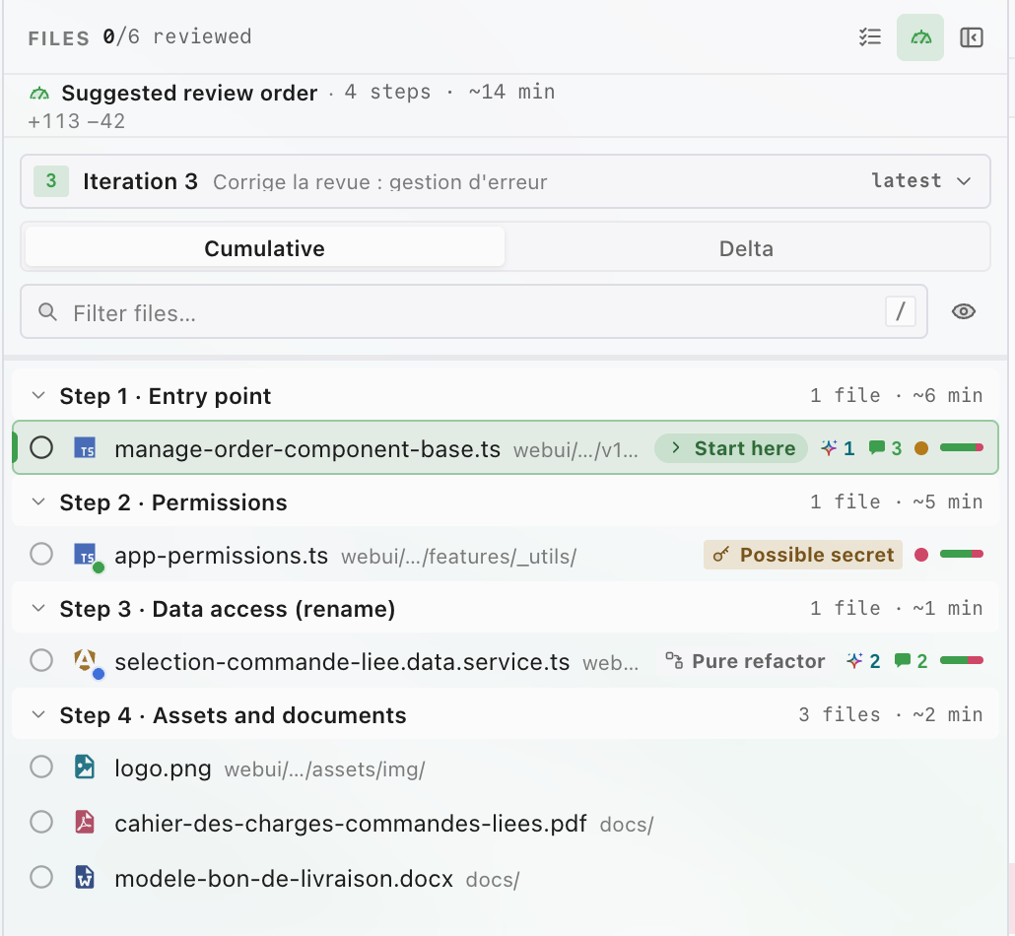This screenshot has height=936, width=1015.
Task: Collapse Step 4 Assets and documents section
Action: [x=38, y=715]
